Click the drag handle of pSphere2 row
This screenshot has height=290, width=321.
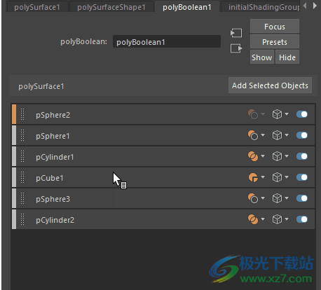point(22,114)
